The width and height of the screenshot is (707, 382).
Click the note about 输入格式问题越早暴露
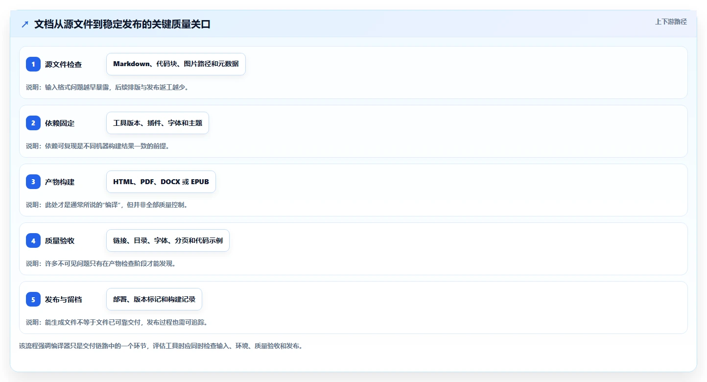pos(107,87)
